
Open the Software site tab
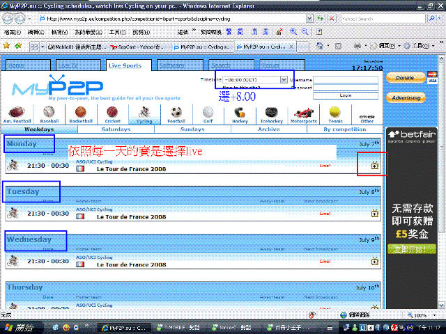coord(180,65)
